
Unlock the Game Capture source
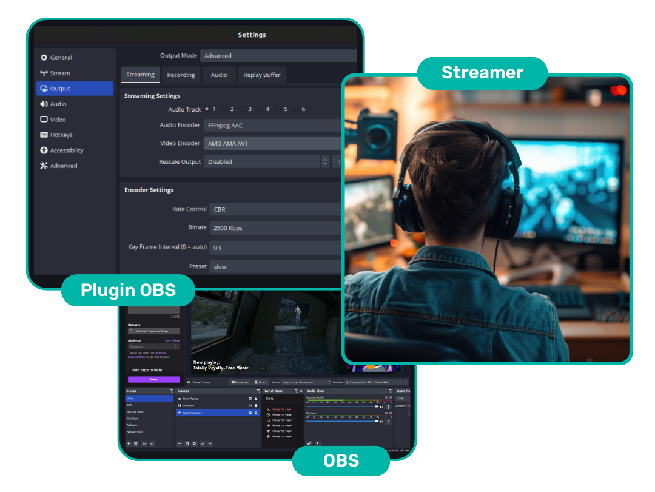[256, 413]
